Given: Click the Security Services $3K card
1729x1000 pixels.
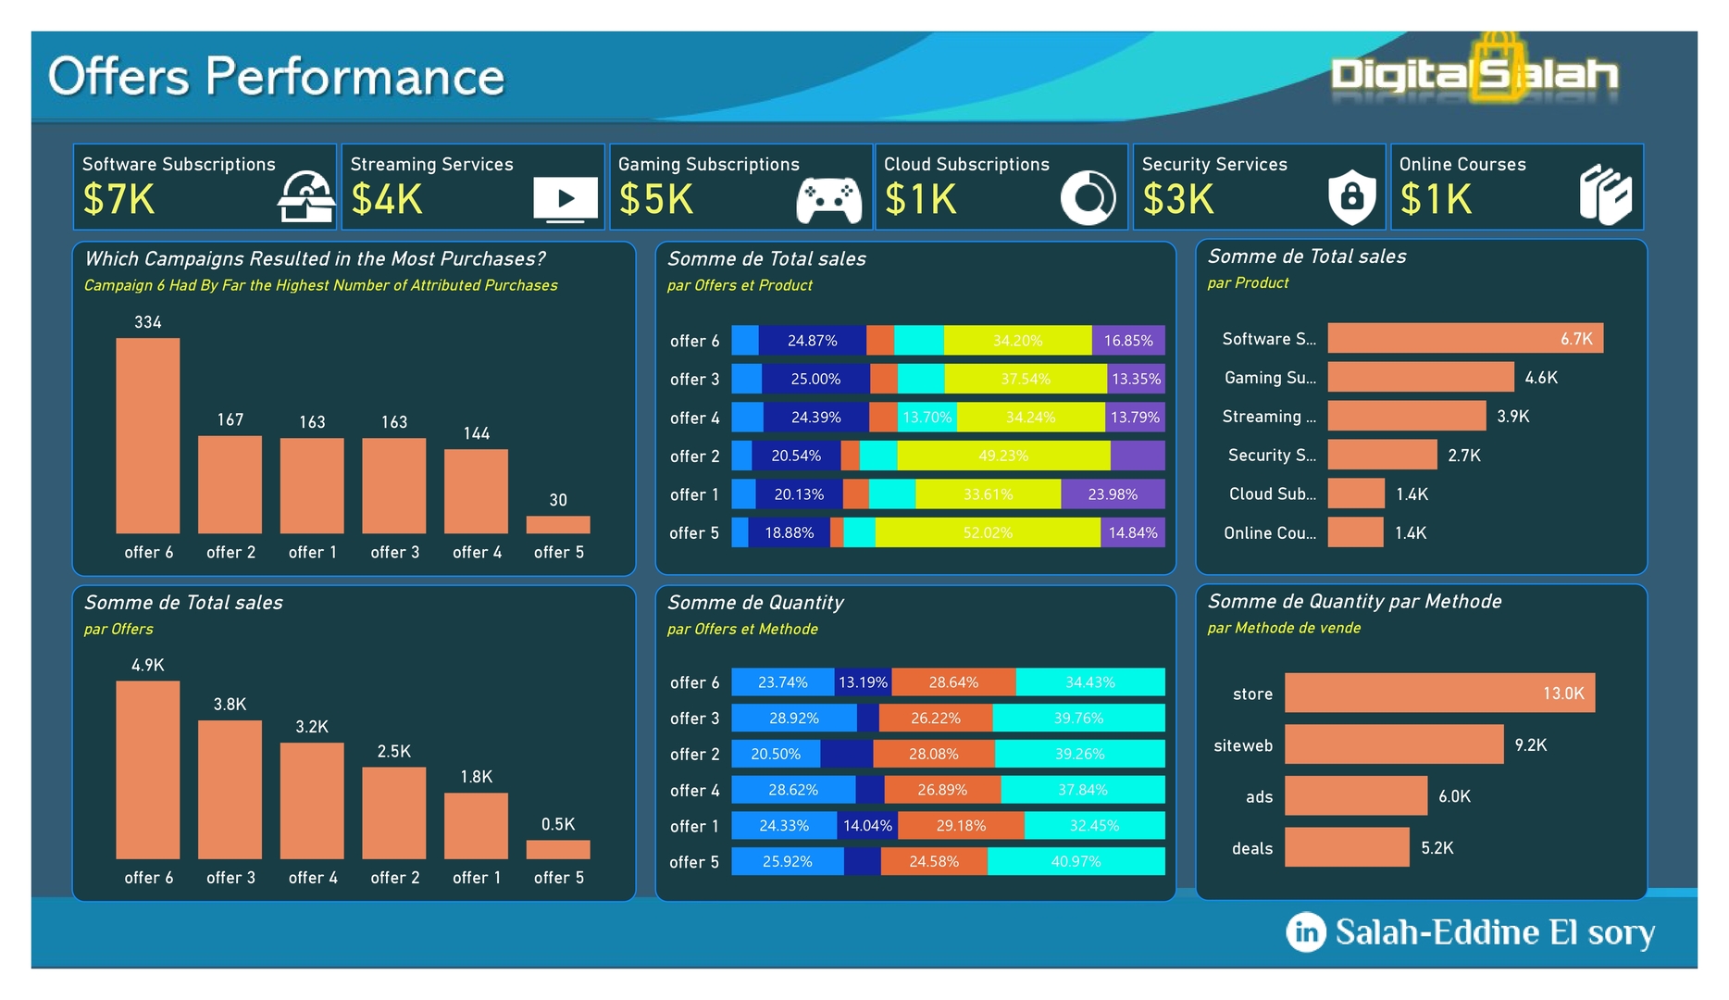Looking at the screenshot, I should [1258, 186].
